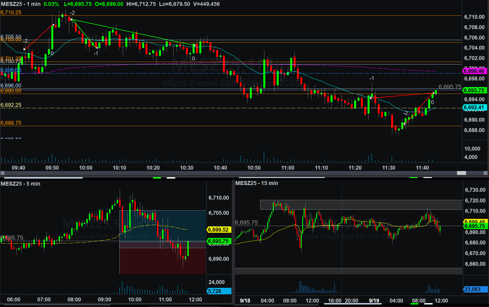This screenshot has width=489, height=307.
Task: Select the red shaded zone in the 5 min chart
Action: (163, 261)
